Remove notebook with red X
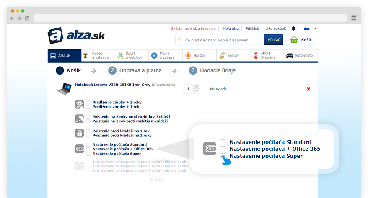This screenshot has width=368, height=198. 308,89
